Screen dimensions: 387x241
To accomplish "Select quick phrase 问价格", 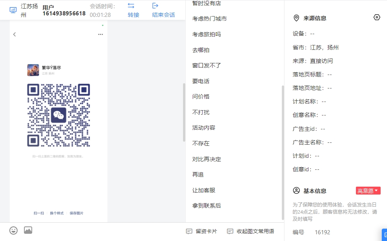I will pos(201,97).
